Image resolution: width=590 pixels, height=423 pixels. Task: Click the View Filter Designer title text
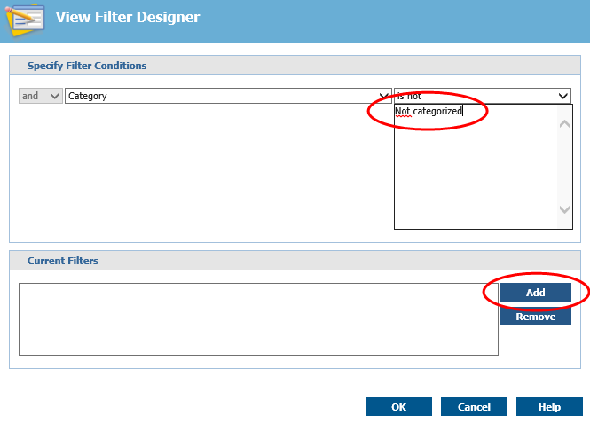tap(128, 17)
